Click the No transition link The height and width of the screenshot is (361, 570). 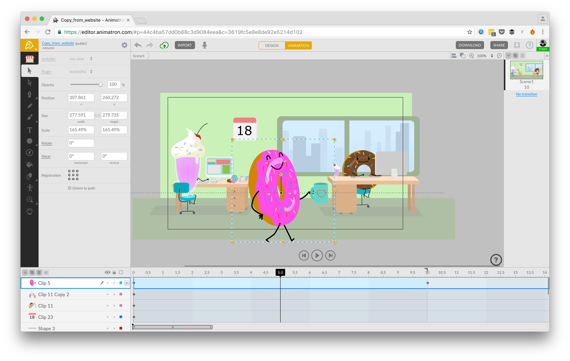tap(526, 94)
